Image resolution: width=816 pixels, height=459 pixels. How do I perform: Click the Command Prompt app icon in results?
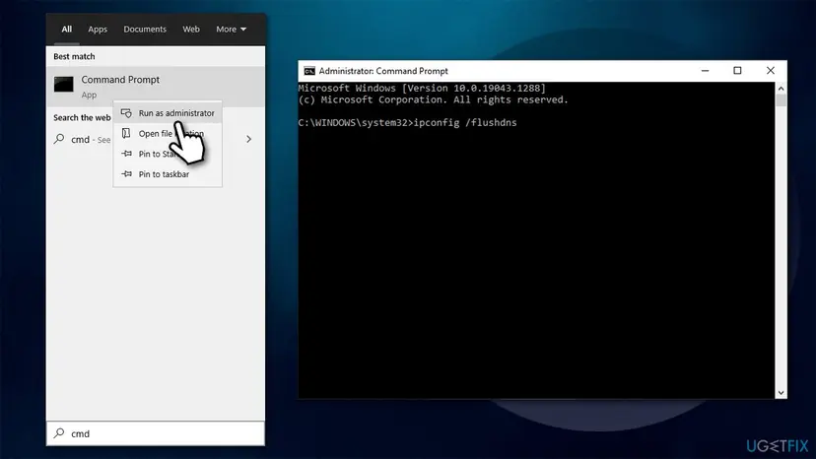[63, 85]
